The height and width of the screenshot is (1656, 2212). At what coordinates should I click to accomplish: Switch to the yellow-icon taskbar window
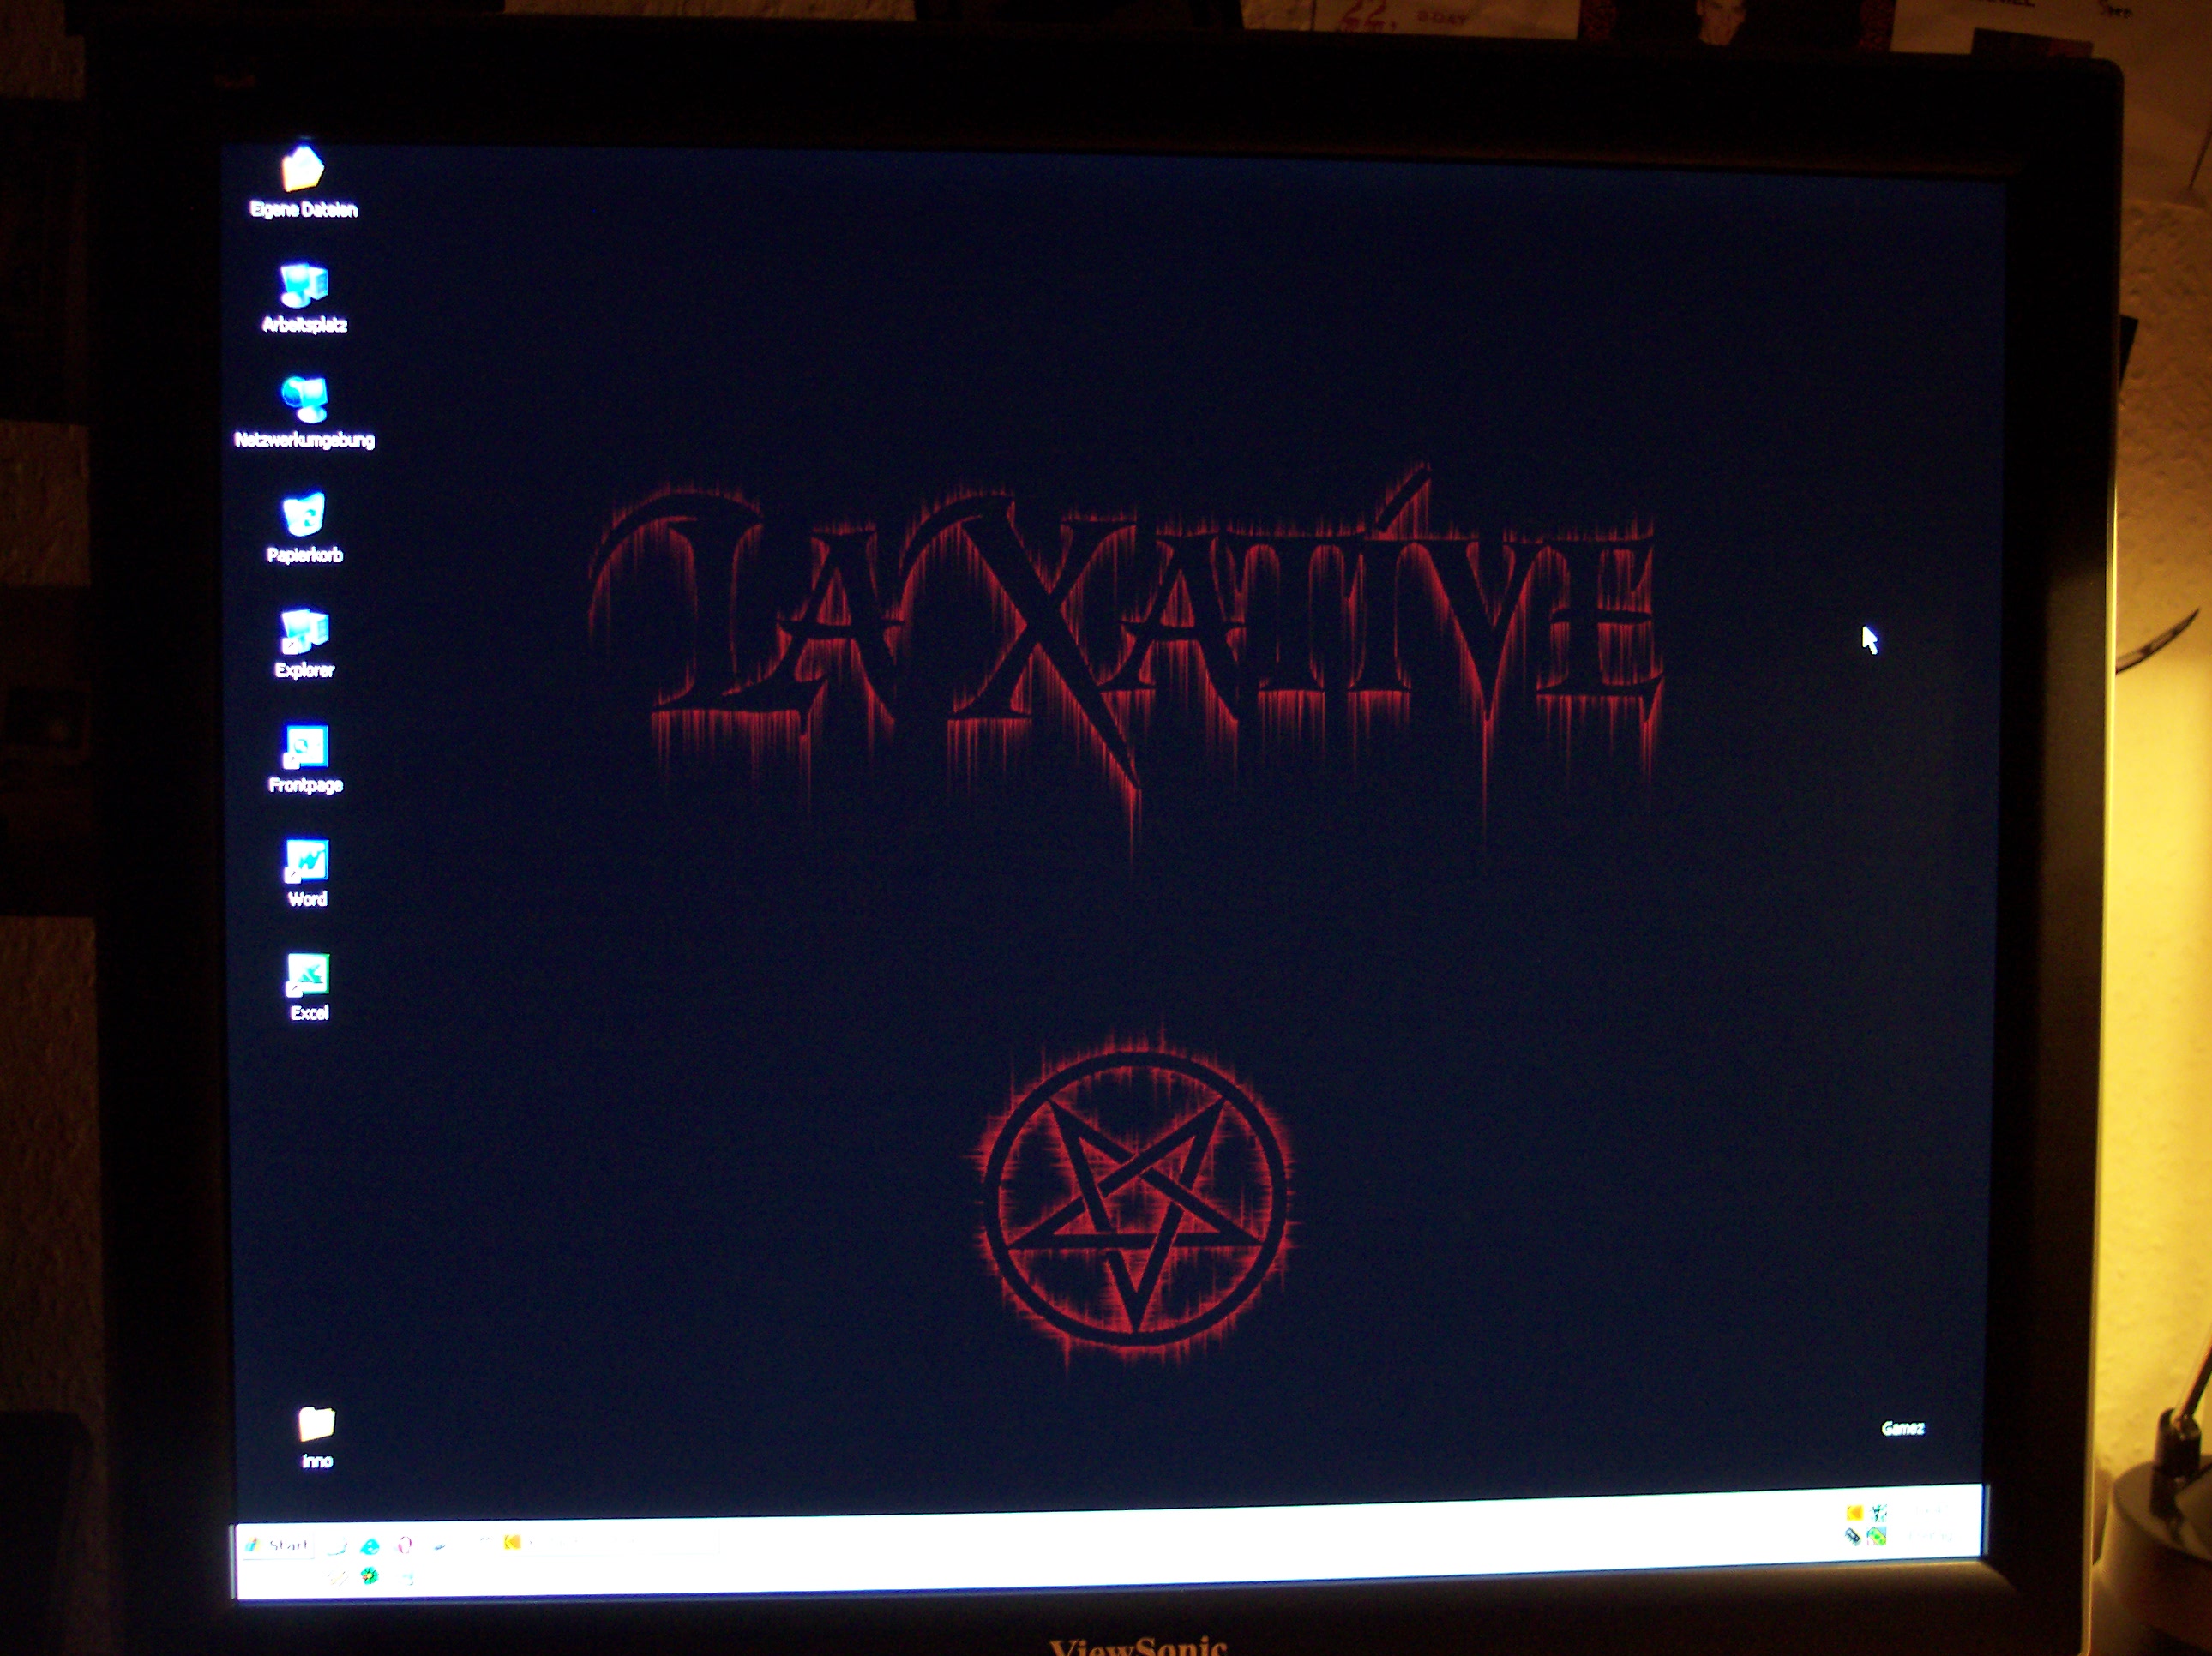560,1543
